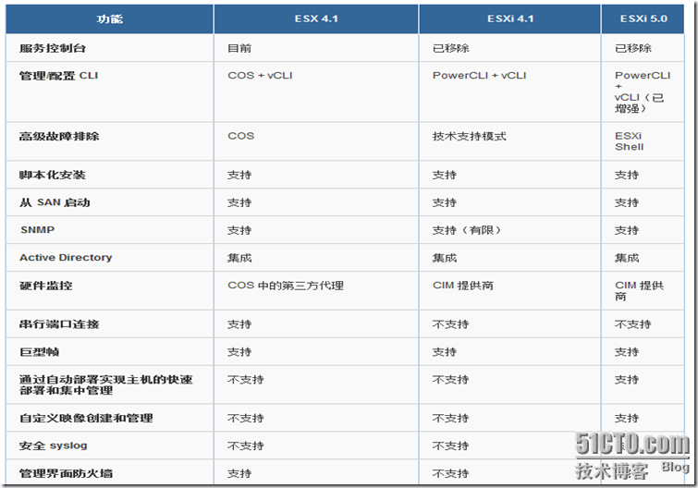This screenshot has height=488, width=698.
Task: Select the Active Directory row label
Action: pos(66,257)
